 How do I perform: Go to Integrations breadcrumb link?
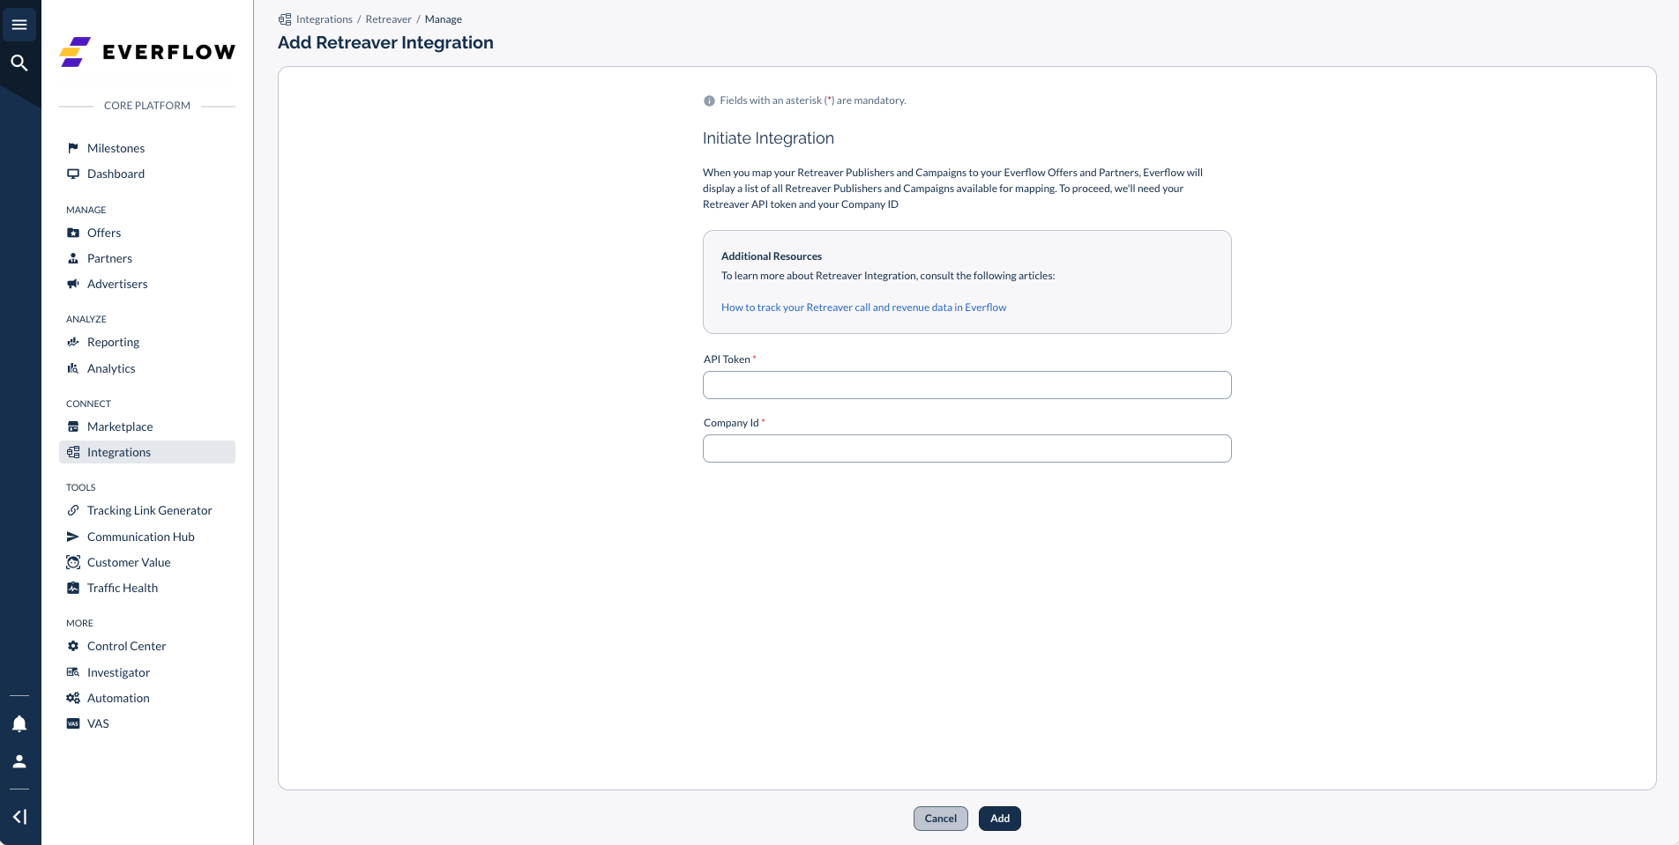pos(324,19)
